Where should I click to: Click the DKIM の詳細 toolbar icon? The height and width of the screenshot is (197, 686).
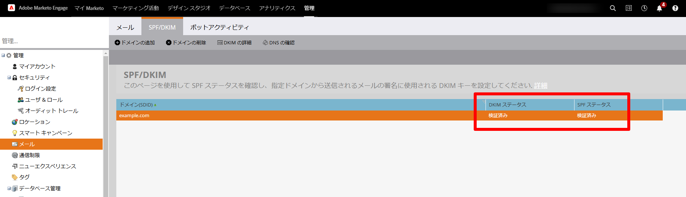pyautogui.click(x=220, y=43)
